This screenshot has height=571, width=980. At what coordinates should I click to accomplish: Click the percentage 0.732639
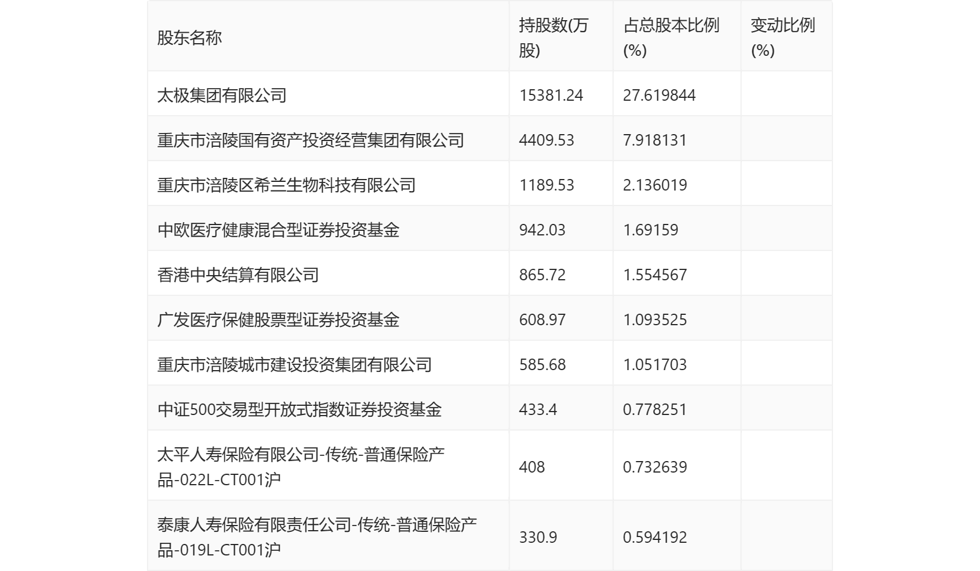tap(655, 467)
